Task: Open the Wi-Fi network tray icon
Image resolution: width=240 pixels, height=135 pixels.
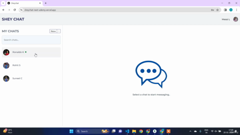Action: [x=212, y=131]
